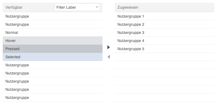Select last Nutzergruppe in Verfügbar list
217x107 pixels.
click(x=53, y=98)
